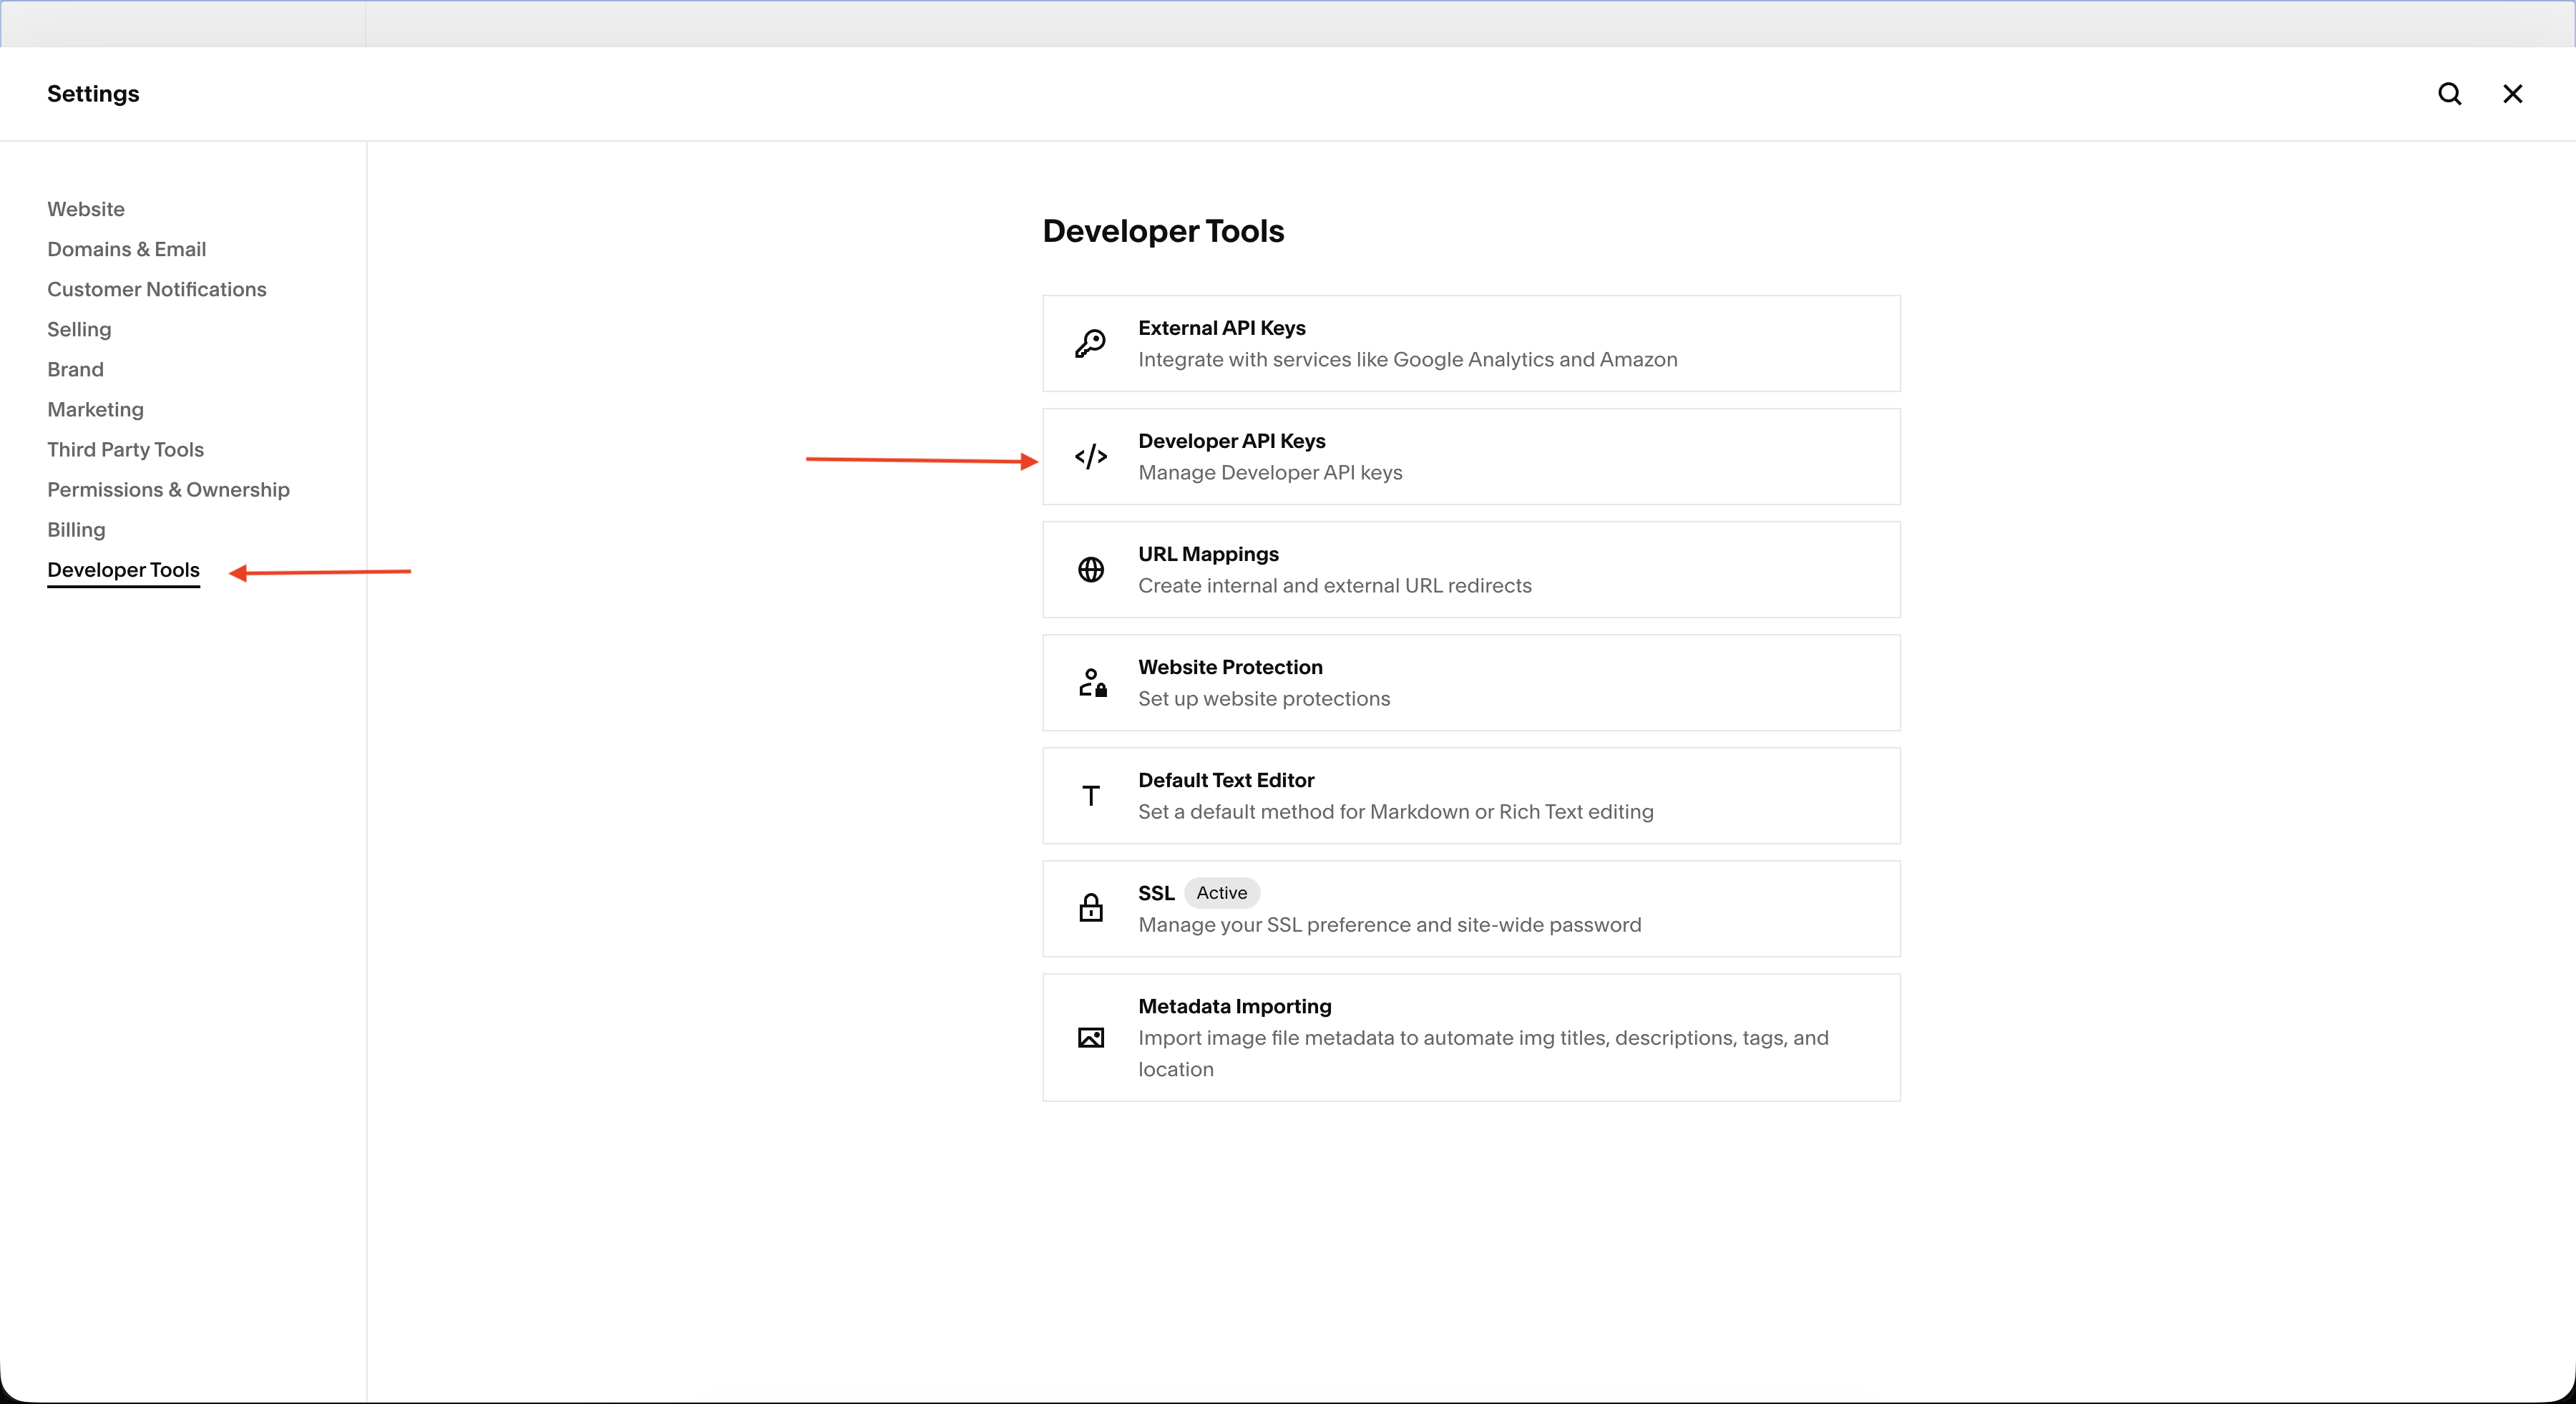This screenshot has width=2576, height=1404.
Task: Go to Permissions & Ownership
Action: [x=168, y=489]
